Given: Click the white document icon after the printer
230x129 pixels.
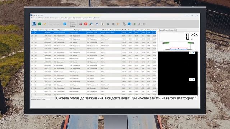Looking at the screenshot, I should [x=102, y=24].
